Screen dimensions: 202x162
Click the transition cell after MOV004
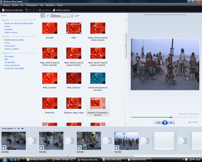[x=32, y=141]
